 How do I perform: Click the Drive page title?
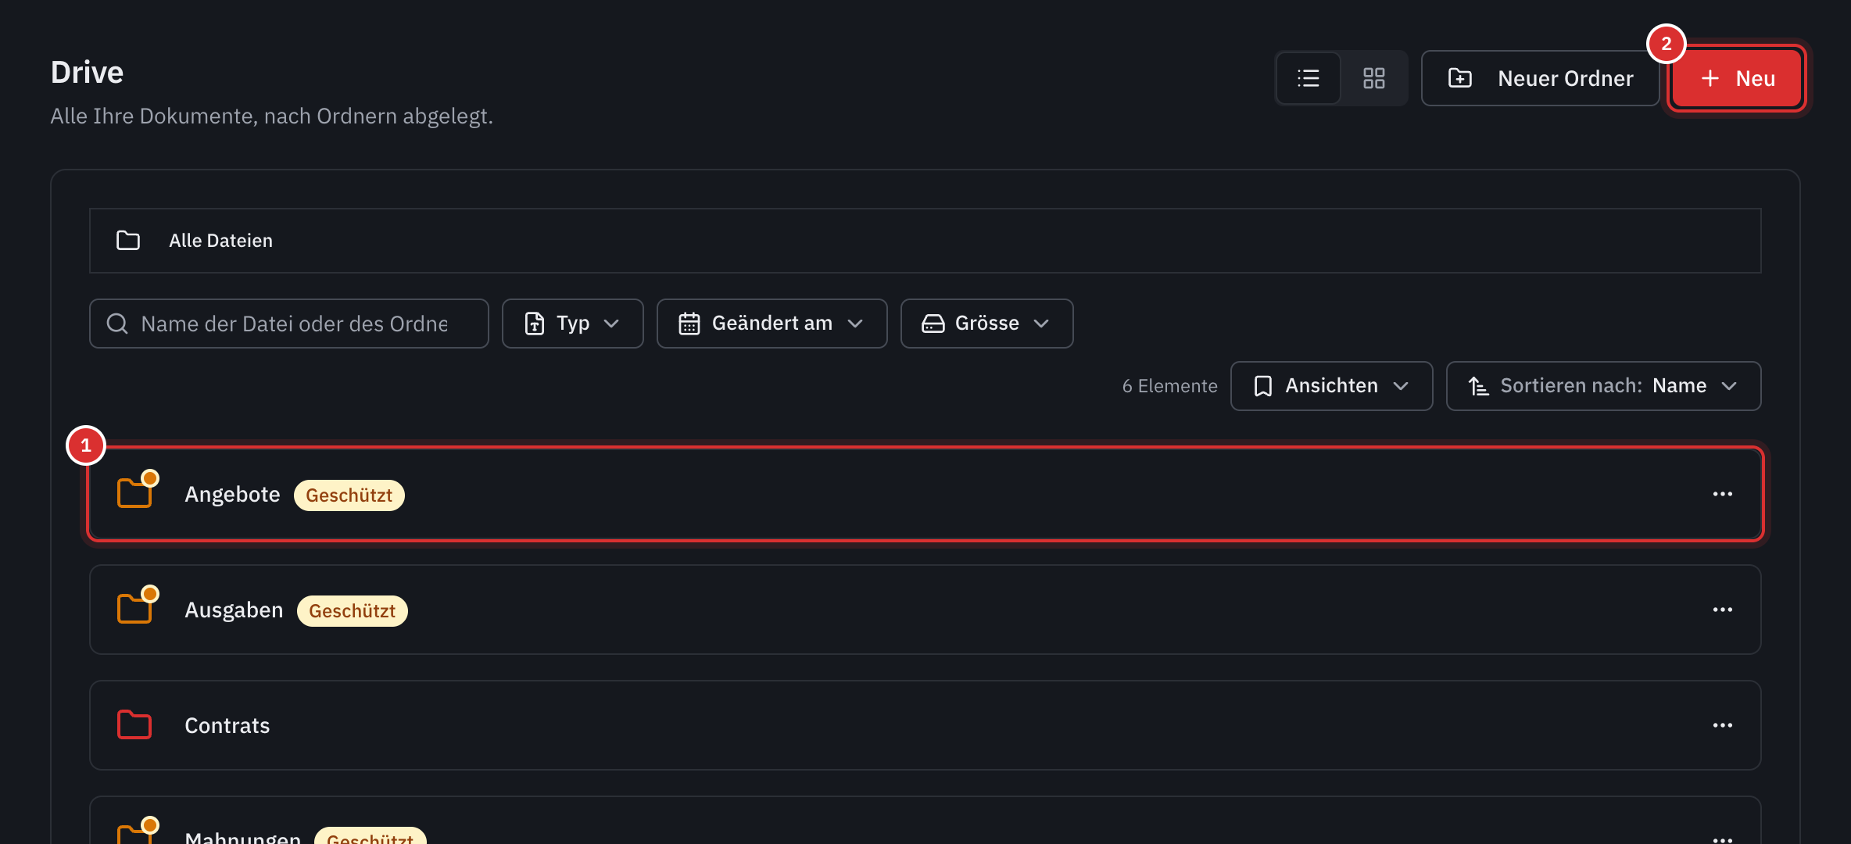(x=87, y=73)
